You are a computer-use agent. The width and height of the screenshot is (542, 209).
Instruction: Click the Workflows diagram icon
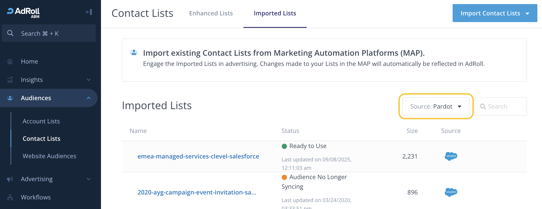pyautogui.click(x=10, y=197)
